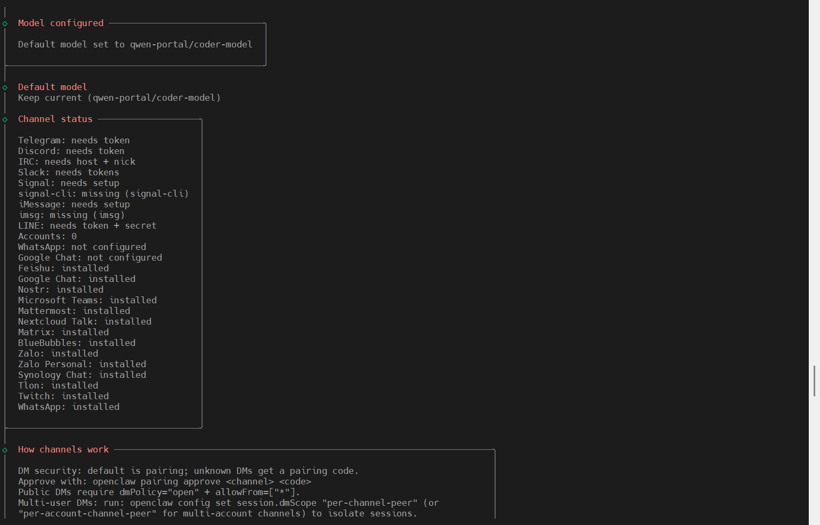The width and height of the screenshot is (820, 525).
Task: Click 'Multi-user DMs: run: openclaw config' line
Action: click(x=229, y=503)
